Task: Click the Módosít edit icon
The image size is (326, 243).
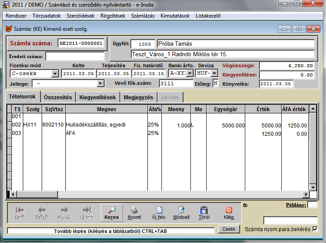Action: click(181, 210)
